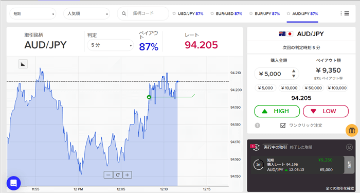Switch to 終了した取引 tab
360x193 pixels.
pos(301,147)
